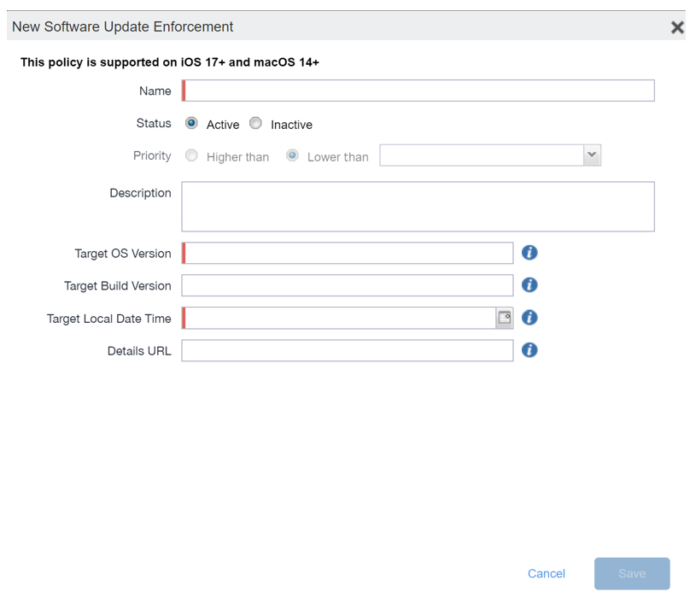Click the info icon beside Target Build Version
The image size is (690, 615).
[529, 285]
